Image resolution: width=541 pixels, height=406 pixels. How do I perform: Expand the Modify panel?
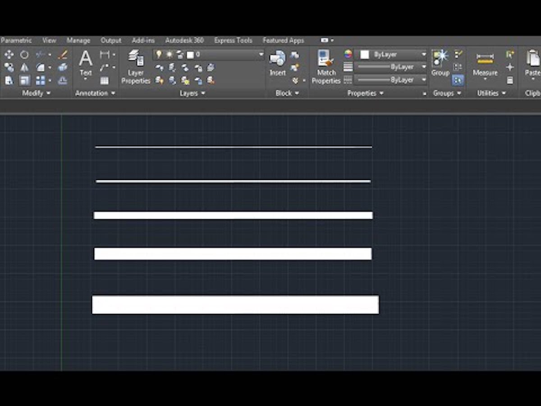tap(49, 93)
